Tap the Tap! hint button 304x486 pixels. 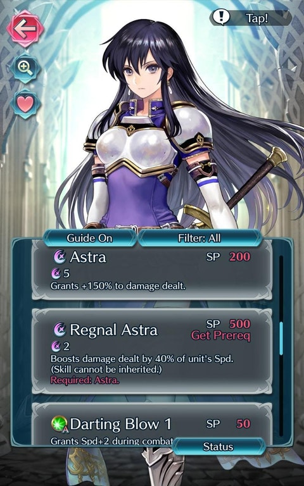(251, 18)
